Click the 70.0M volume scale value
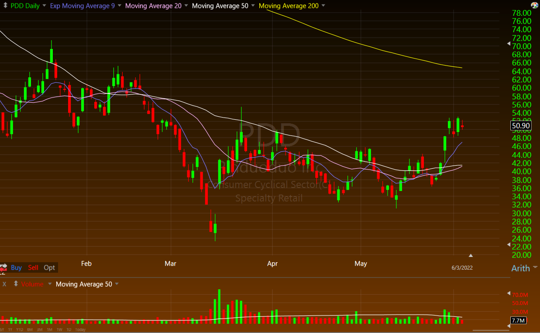 520,295
